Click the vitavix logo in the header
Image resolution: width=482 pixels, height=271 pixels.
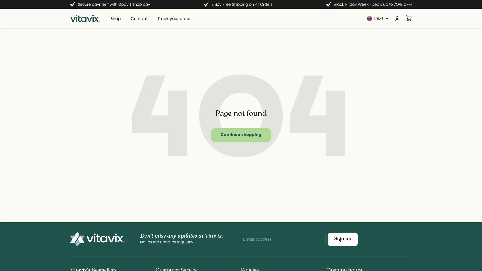point(85,19)
